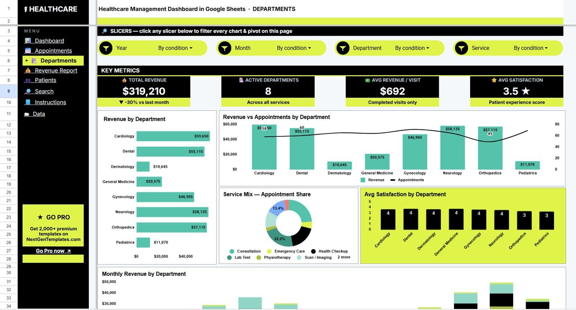Click the Neurology $58,135 column bar
Viewport: 576px width, 310px height.
coord(453,148)
